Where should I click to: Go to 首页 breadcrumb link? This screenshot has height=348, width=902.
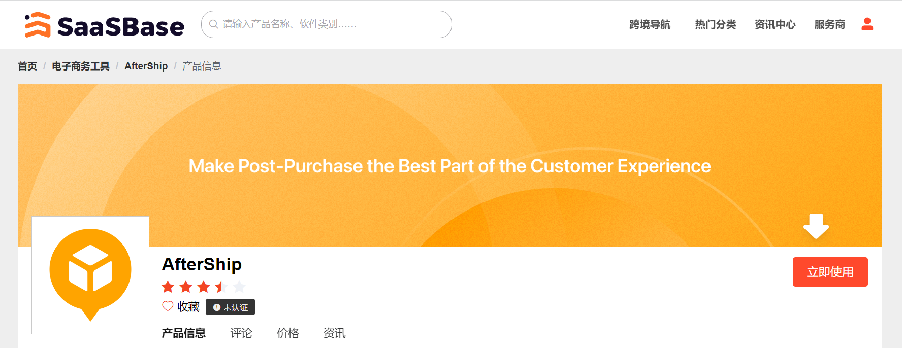27,66
